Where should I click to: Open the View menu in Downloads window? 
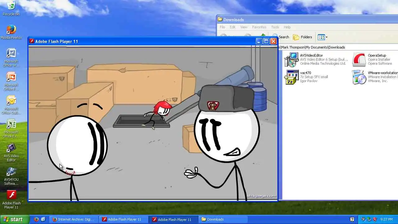(x=244, y=27)
